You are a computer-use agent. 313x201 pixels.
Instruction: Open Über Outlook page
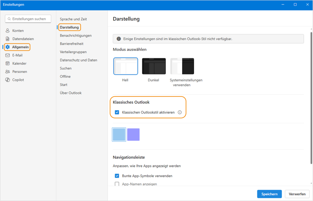click(71, 93)
